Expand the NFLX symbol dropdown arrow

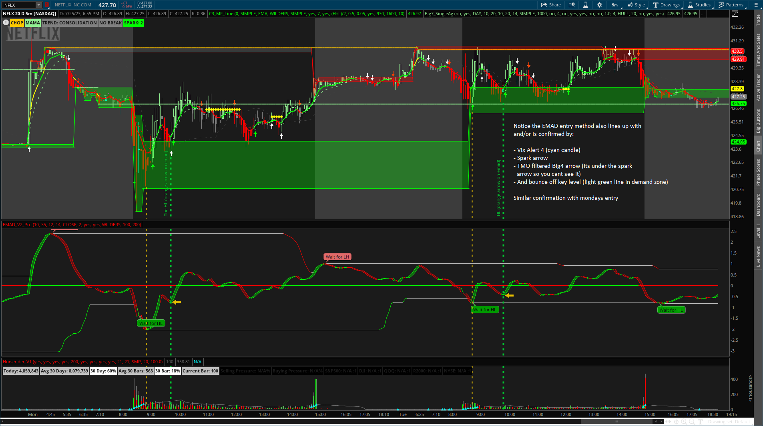tap(39, 5)
